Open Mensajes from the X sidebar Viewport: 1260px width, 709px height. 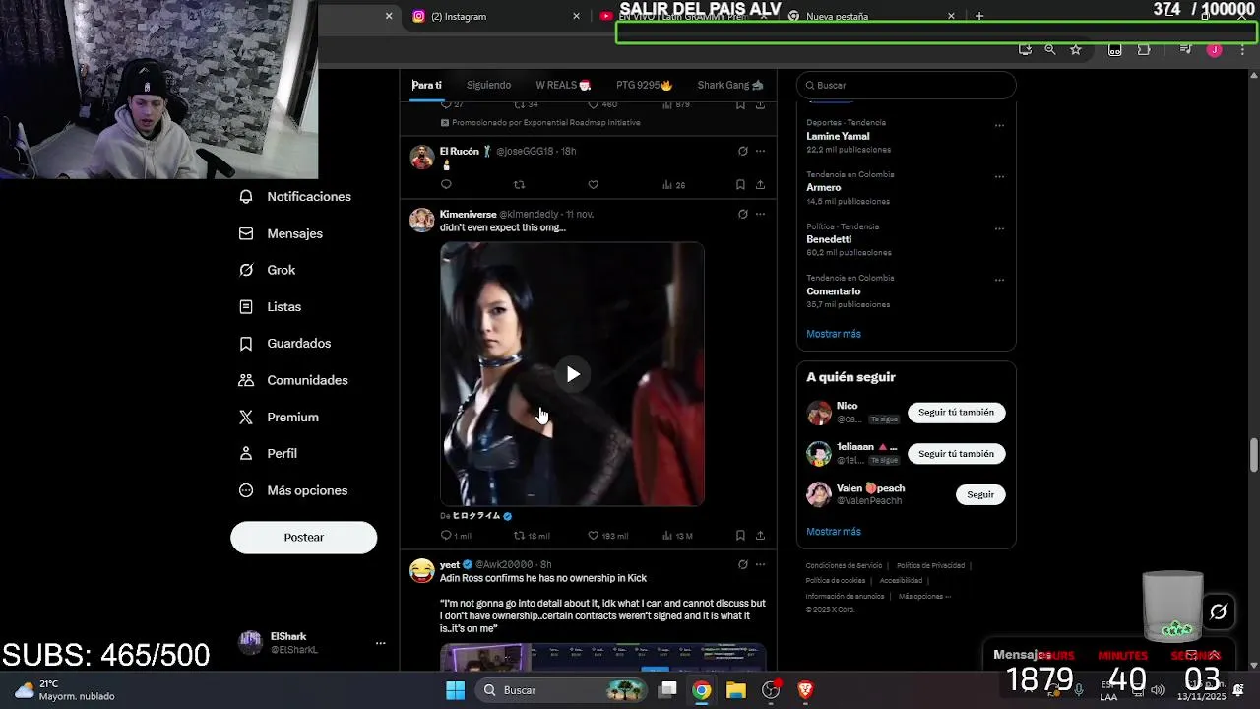[281, 233]
